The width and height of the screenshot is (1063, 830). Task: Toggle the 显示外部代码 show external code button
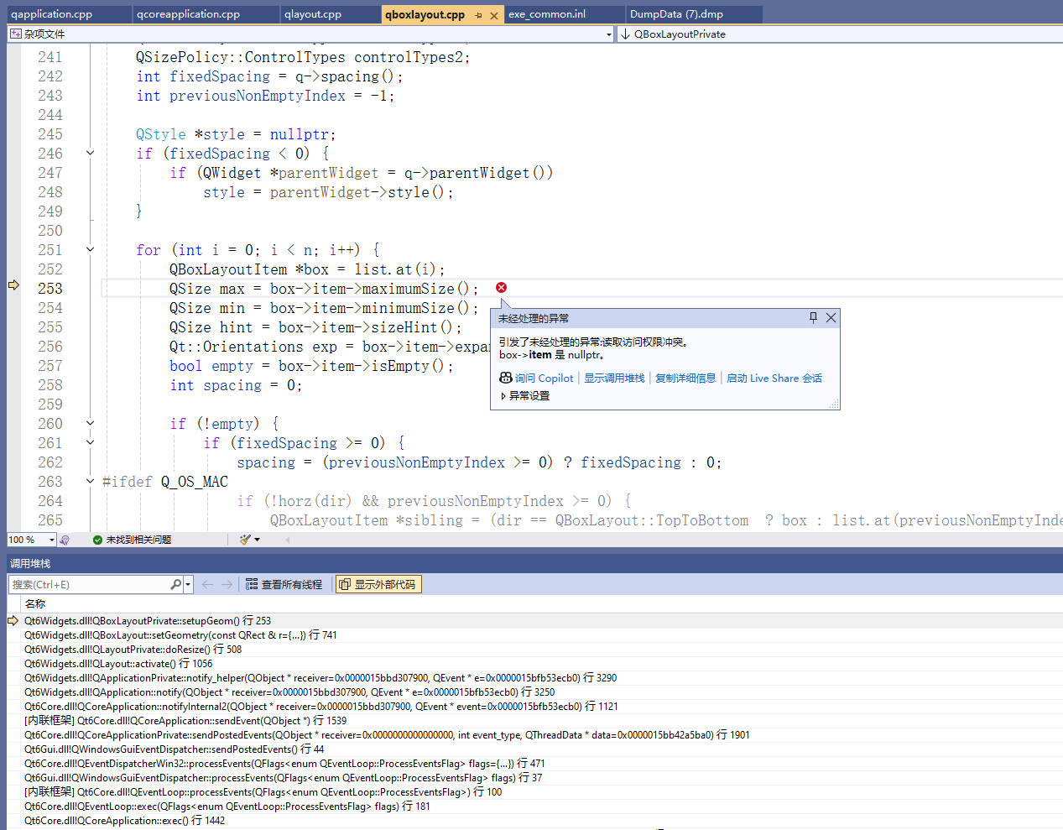378,584
